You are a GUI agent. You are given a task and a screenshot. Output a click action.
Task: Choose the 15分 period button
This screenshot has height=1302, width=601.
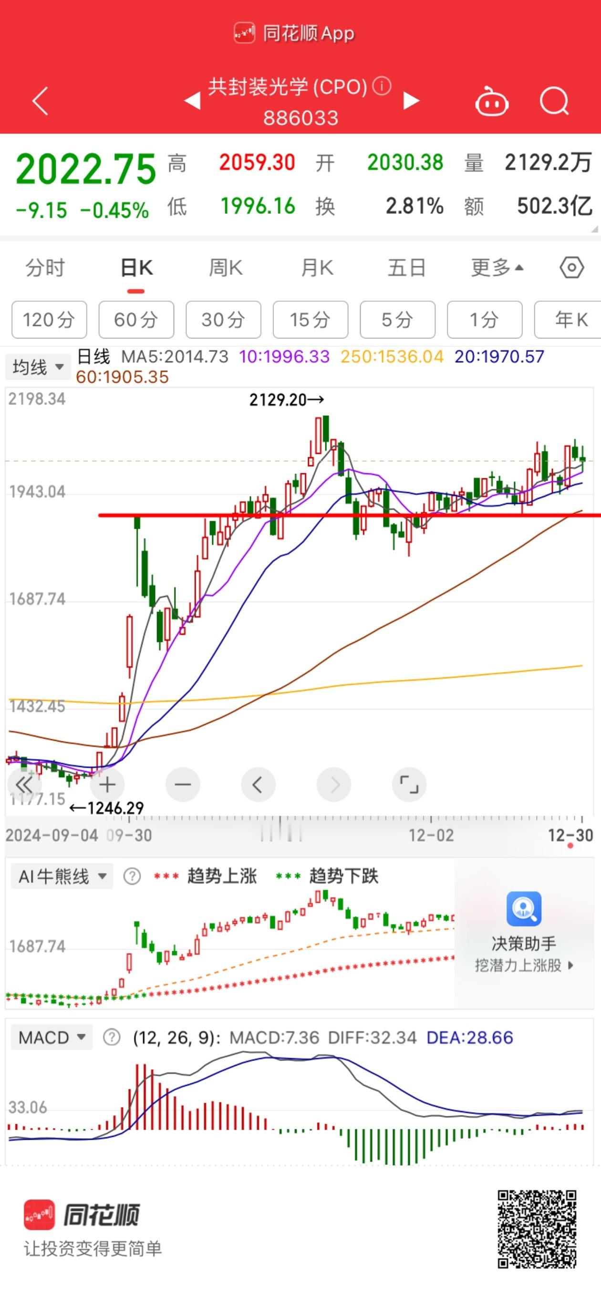pyautogui.click(x=311, y=319)
